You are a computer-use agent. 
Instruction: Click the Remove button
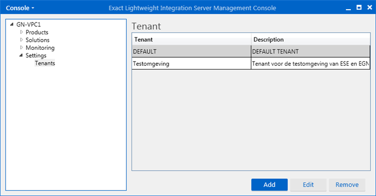[x=347, y=185]
